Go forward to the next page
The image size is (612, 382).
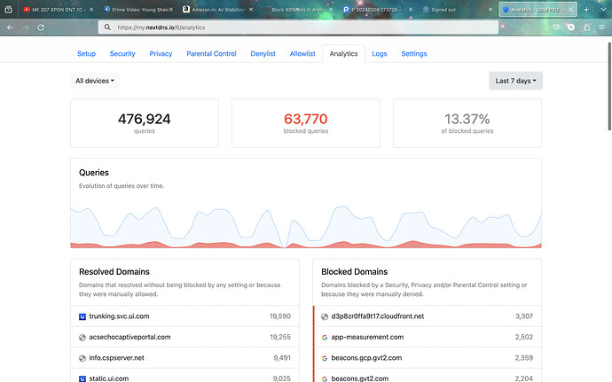tap(26, 27)
